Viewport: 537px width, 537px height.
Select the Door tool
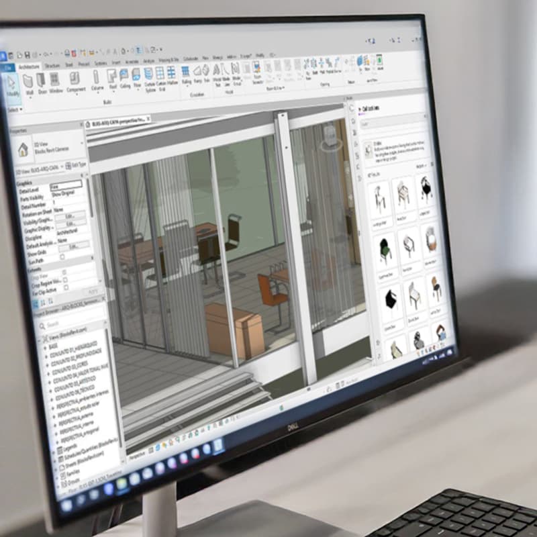coord(42,84)
